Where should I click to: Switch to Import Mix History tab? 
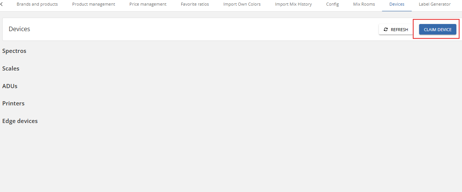tap(293, 4)
